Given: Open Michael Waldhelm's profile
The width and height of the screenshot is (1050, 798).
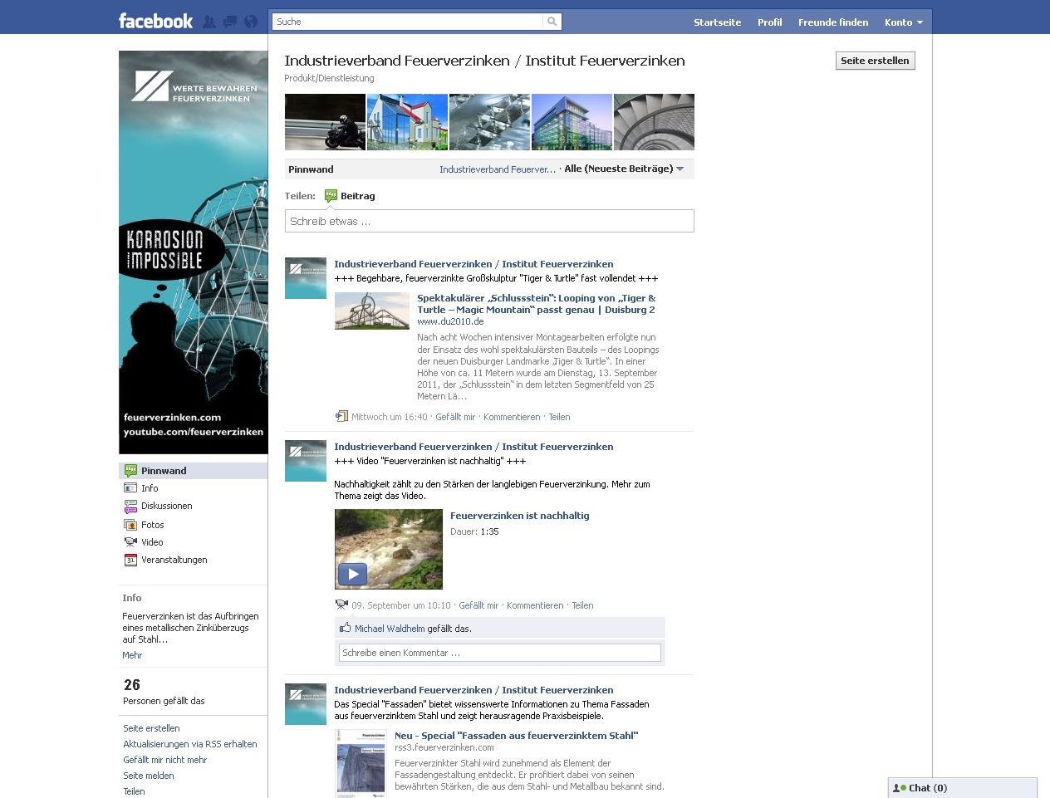Looking at the screenshot, I should [x=390, y=629].
